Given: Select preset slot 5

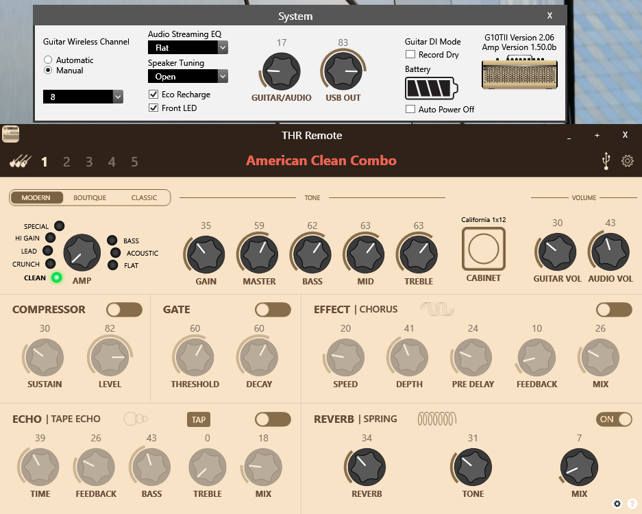Looking at the screenshot, I should (134, 162).
